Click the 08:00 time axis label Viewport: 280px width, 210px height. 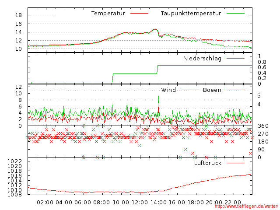101,203
